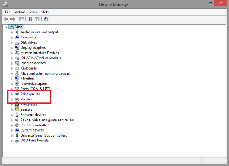Expand the Display adapters arrow

tap(12, 48)
